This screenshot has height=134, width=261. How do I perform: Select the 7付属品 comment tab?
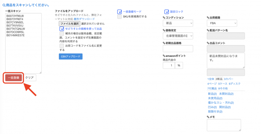pyautogui.click(x=212, y=88)
